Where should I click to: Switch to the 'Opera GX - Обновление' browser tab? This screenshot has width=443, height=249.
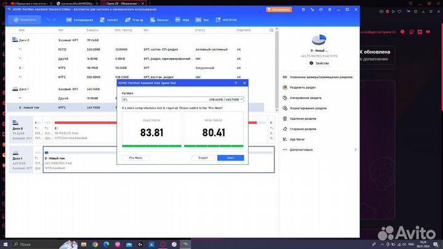click(123, 4)
